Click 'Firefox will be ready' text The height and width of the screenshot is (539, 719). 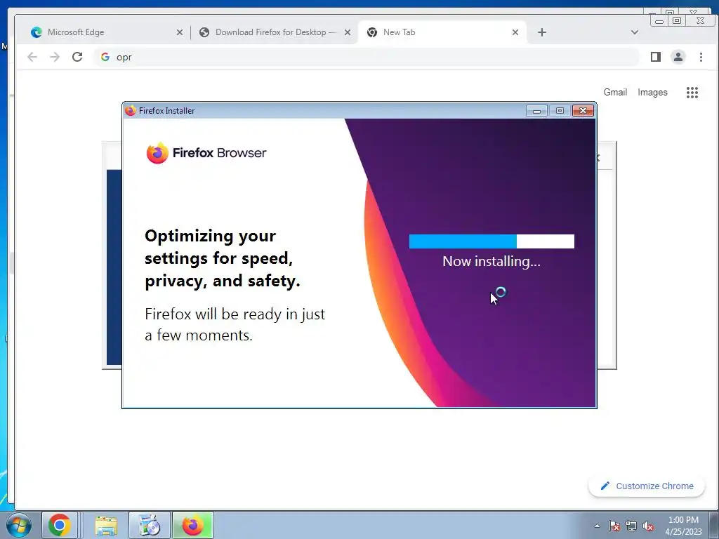235,324
